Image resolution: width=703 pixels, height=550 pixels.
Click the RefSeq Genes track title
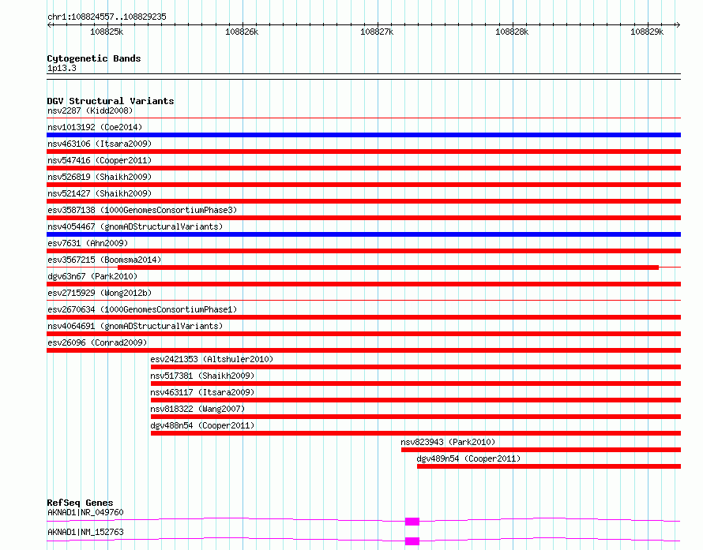click(80, 503)
